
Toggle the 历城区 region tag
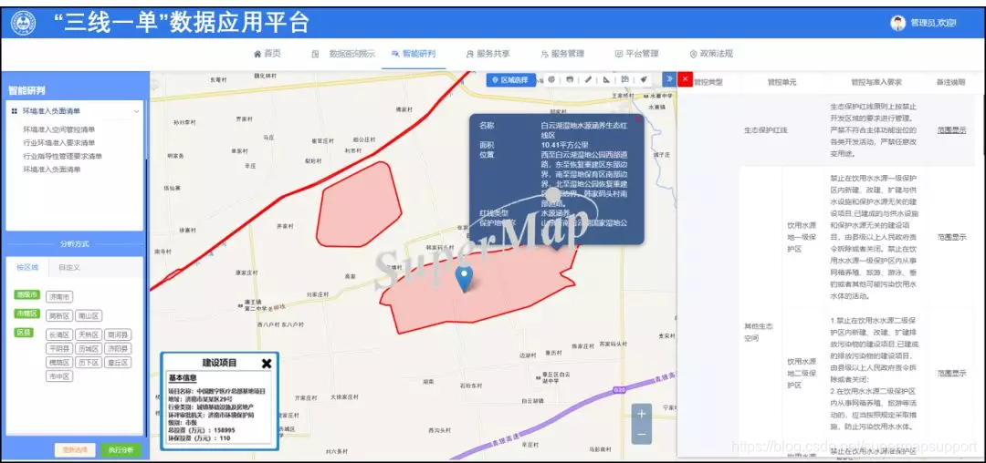tap(89, 349)
